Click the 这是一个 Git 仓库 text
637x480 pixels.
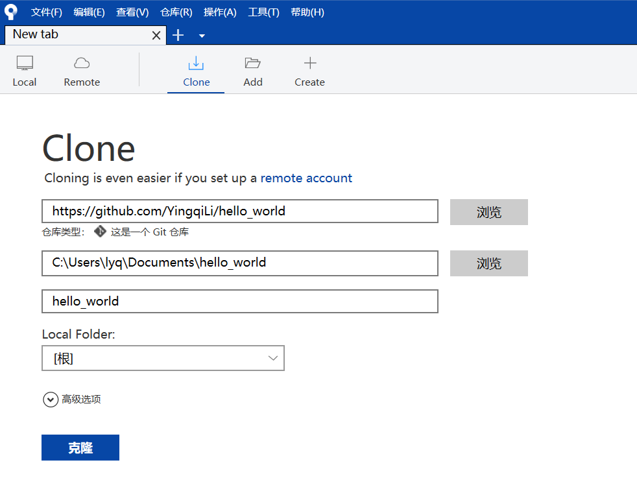click(x=149, y=232)
